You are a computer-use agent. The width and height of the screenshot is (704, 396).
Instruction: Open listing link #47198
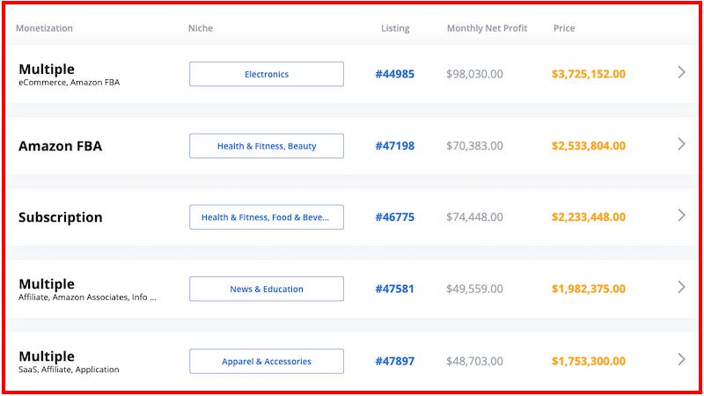click(394, 146)
